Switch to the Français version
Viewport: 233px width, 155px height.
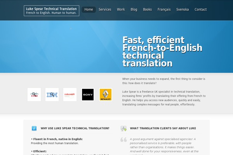[164, 9]
